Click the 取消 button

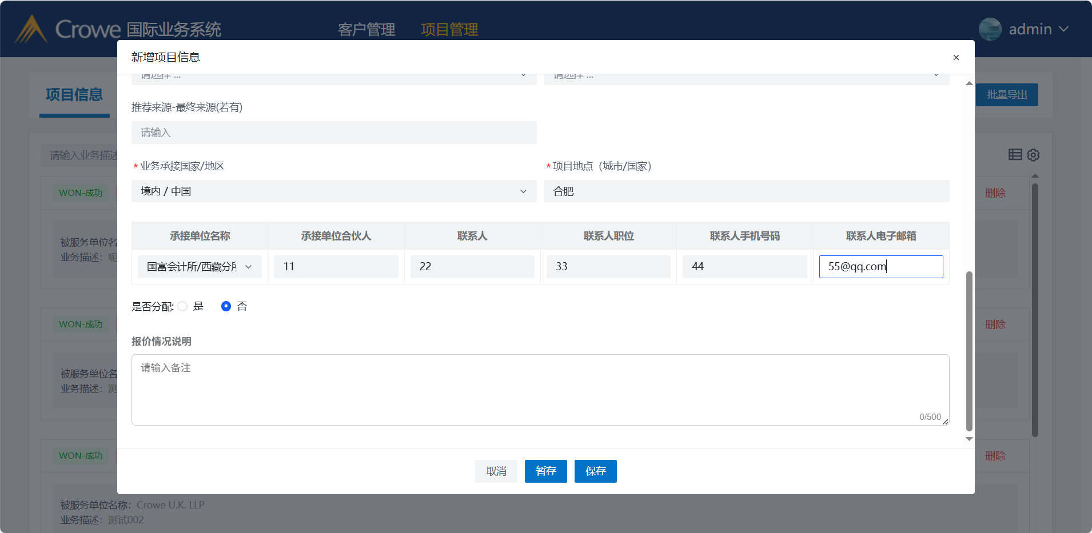pyautogui.click(x=496, y=471)
